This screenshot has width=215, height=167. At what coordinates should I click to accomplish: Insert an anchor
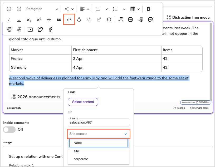(x=79, y=19)
